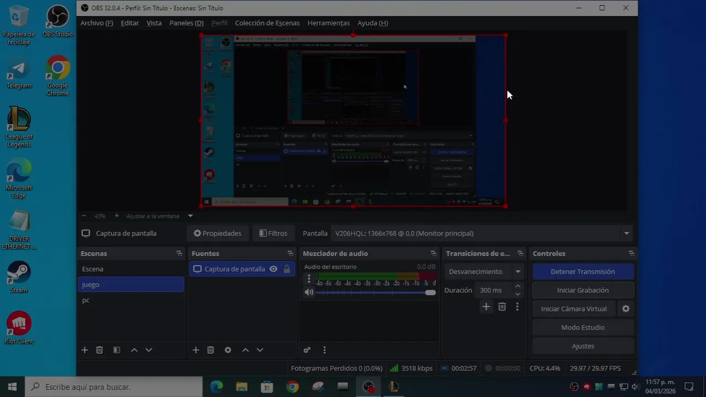The height and width of the screenshot is (397, 706).
Task: Open notification center in taskbar
Action: [689, 387]
